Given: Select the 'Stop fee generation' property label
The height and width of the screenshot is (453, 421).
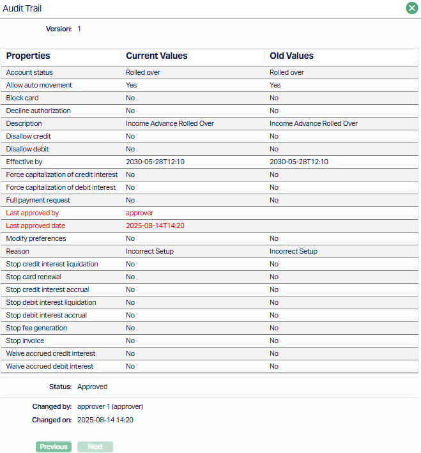Looking at the screenshot, I should (36, 328).
